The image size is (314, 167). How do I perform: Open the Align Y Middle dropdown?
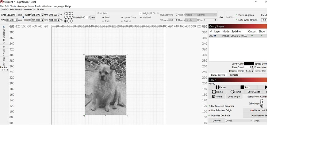coord(191,20)
